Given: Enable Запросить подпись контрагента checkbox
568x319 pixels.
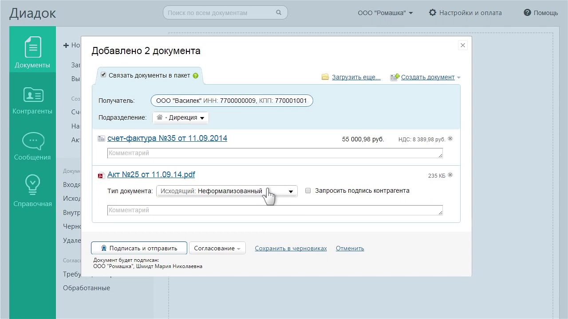Looking at the screenshot, I should tap(308, 191).
